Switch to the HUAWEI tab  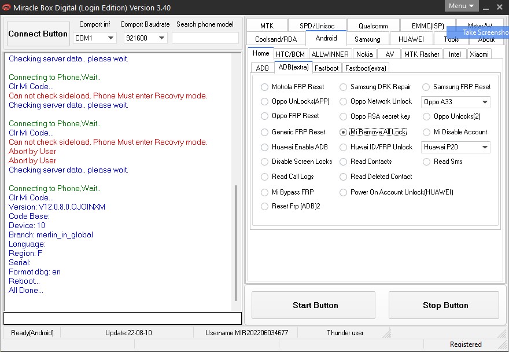pos(411,39)
